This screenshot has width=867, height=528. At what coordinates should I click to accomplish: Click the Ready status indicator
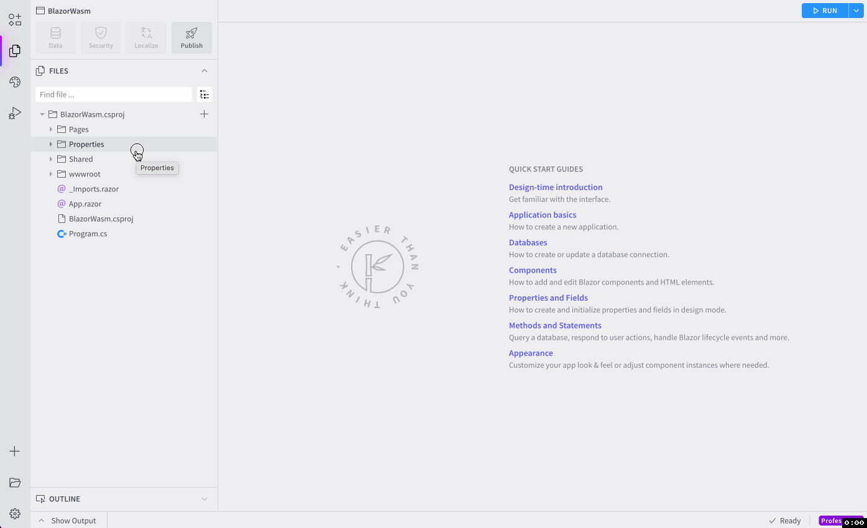click(x=785, y=521)
